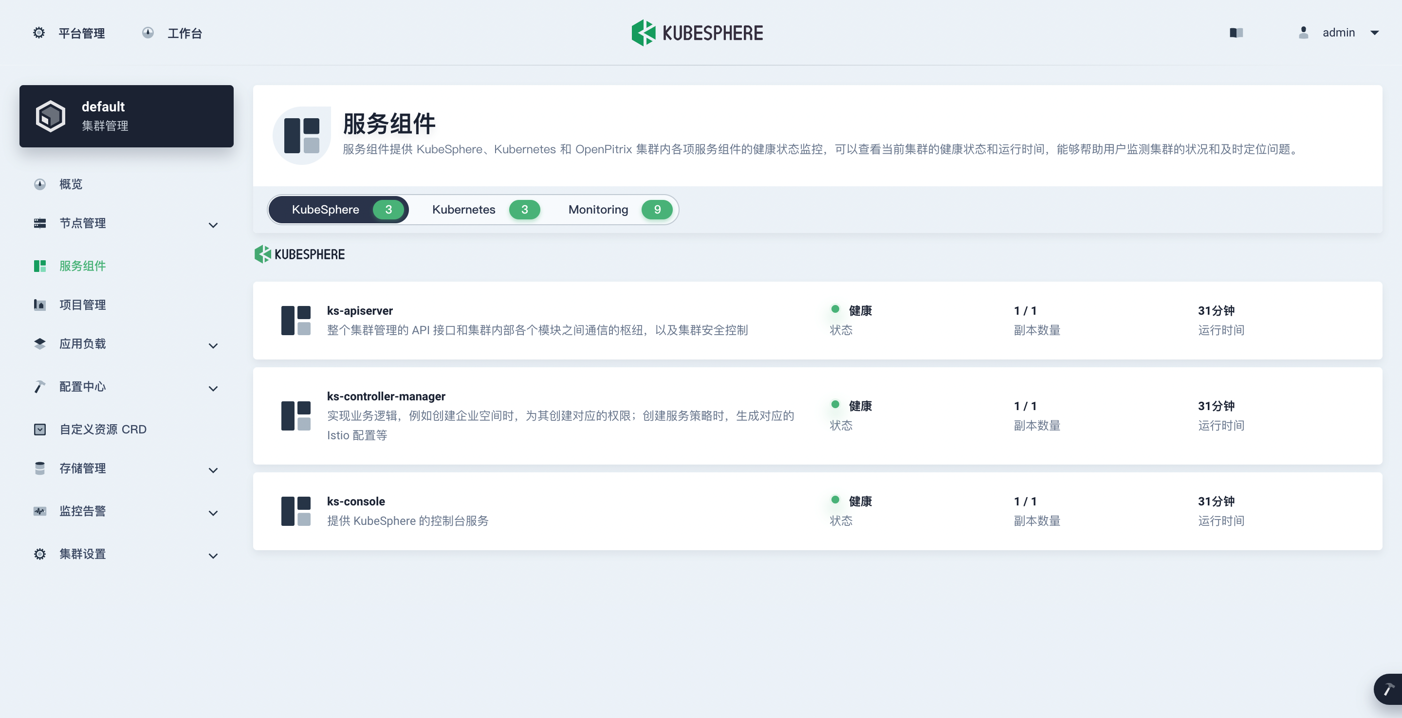Click the service components (服务组件) sidebar icon
Screen dimensions: 1402x718
click(x=40, y=266)
